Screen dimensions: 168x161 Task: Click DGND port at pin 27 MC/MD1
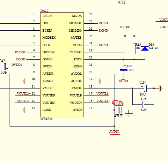(103, 23)
